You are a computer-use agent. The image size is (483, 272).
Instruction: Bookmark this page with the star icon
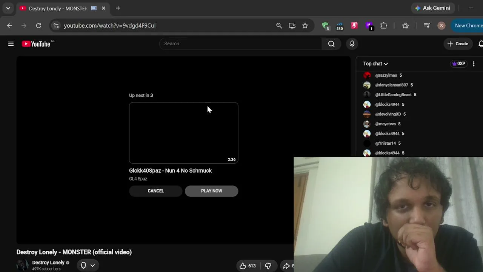pyautogui.click(x=305, y=26)
